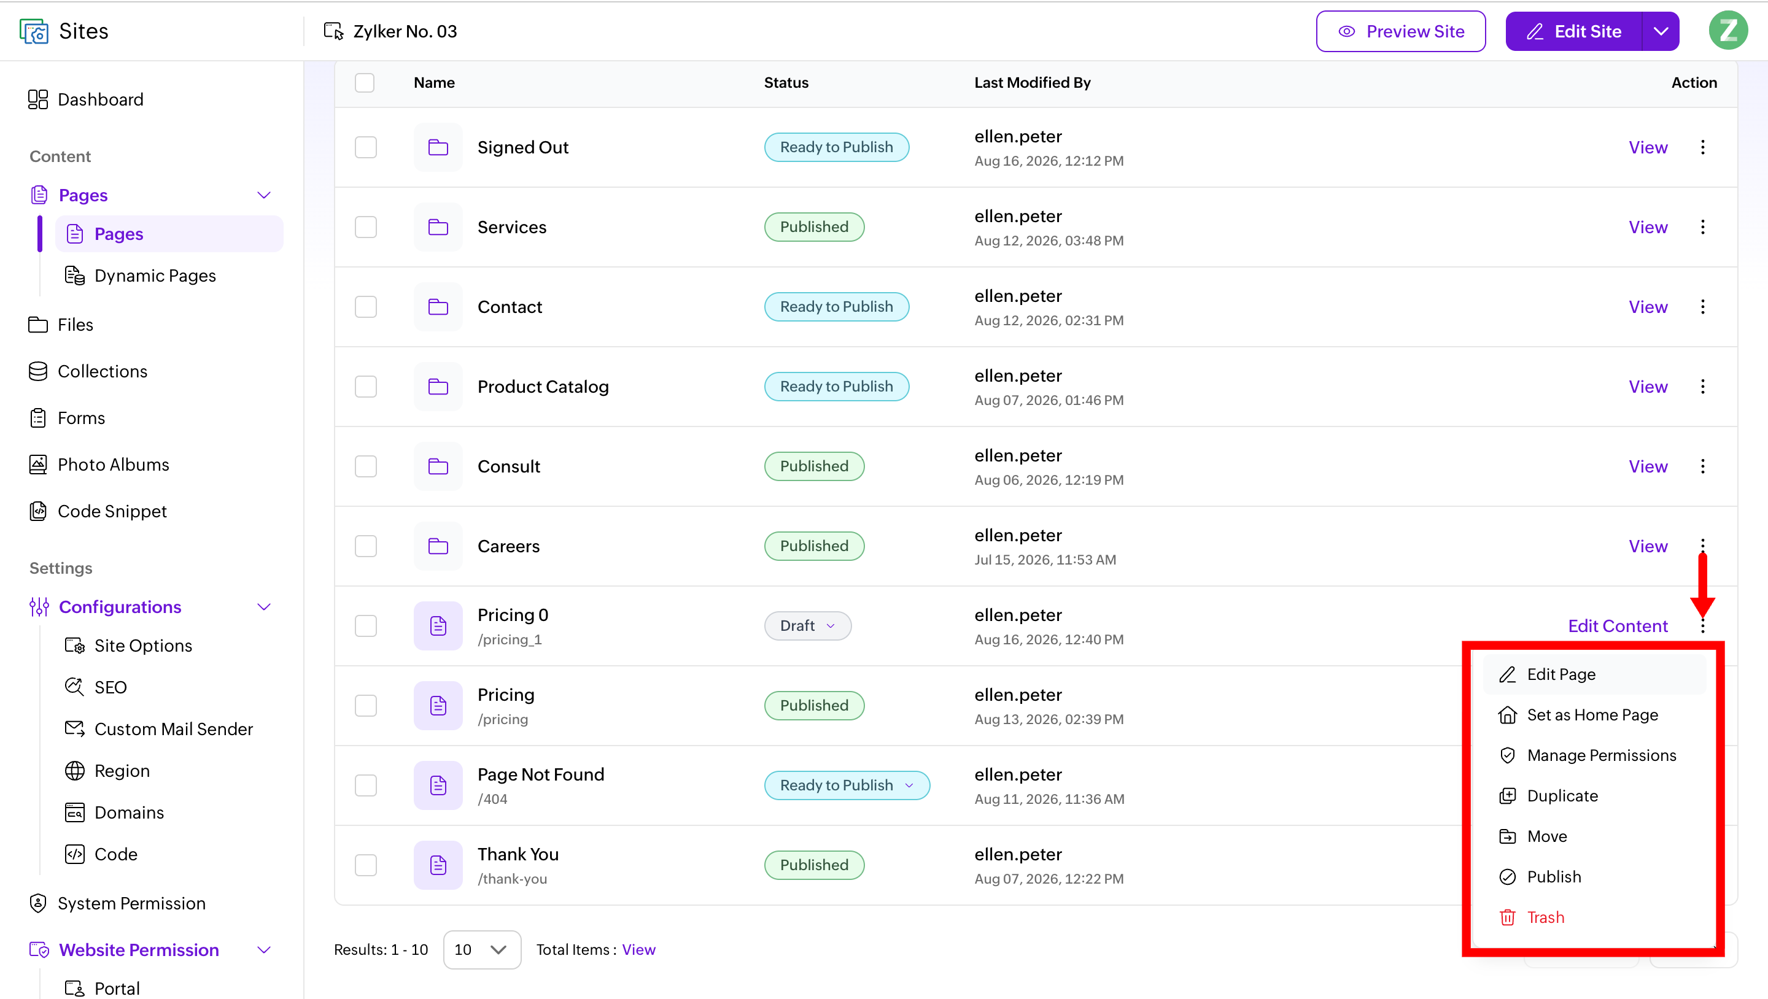Open Domains settings

(x=114, y=812)
